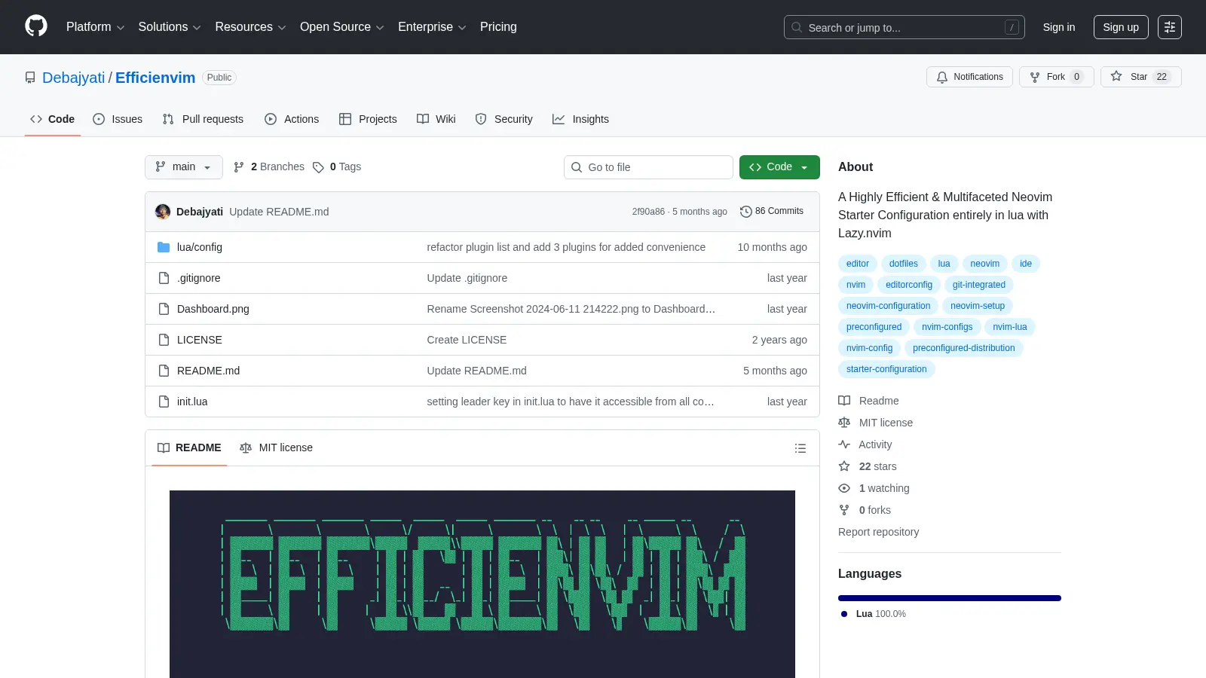Click the Sign up button
Viewport: 1206px width, 678px height.
click(x=1121, y=27)
